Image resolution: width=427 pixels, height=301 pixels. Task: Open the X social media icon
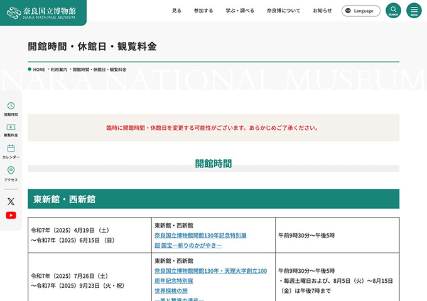click(11, 201)
